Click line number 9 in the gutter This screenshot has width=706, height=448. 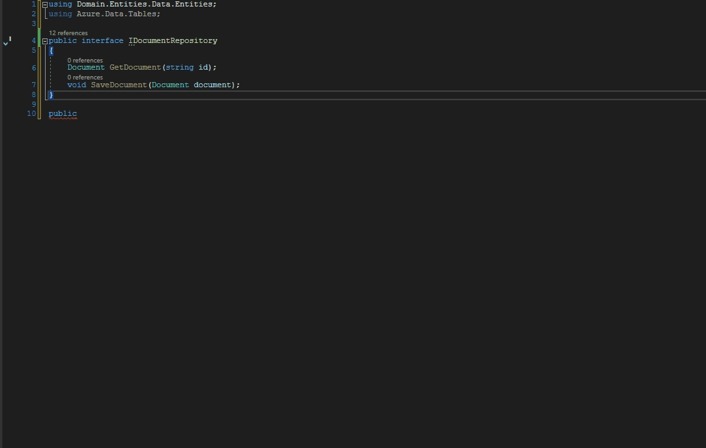33,104
